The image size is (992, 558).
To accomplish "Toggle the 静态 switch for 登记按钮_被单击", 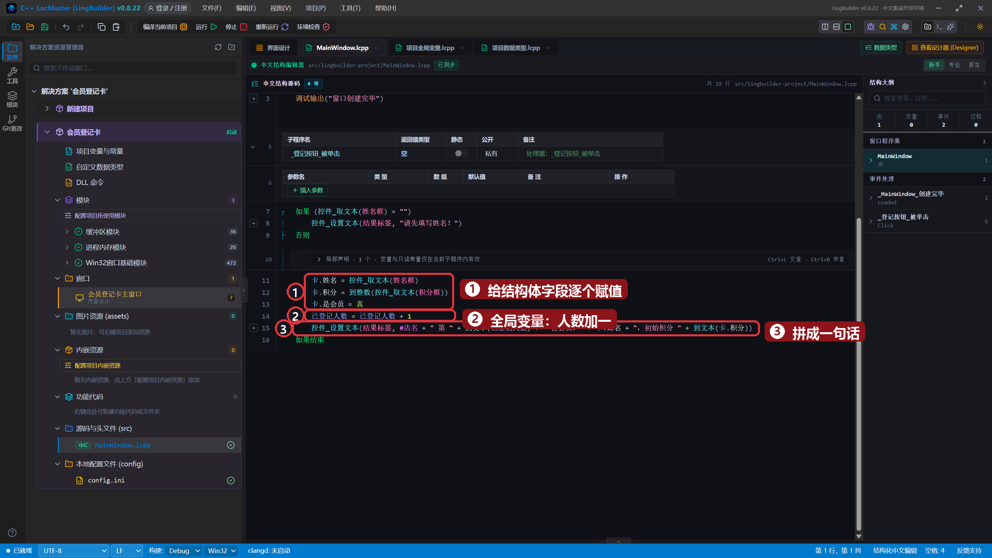I will coord(461,153).
